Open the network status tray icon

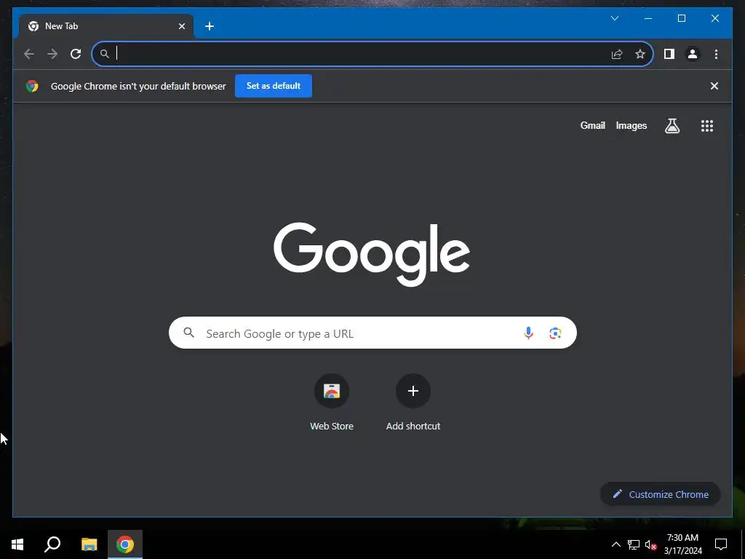click(x=634, y=544)
